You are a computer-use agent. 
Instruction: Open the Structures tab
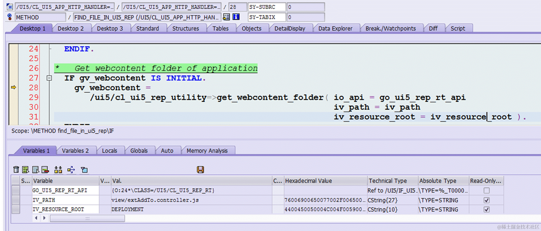(x=185, y=28)
